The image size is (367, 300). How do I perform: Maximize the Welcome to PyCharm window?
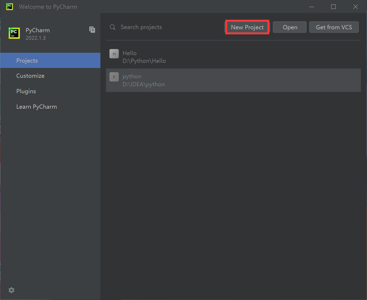click(x=333, y=7)
